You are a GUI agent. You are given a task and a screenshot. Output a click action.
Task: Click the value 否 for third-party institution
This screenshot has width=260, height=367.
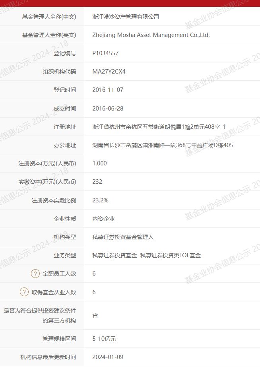pos(95,315)
